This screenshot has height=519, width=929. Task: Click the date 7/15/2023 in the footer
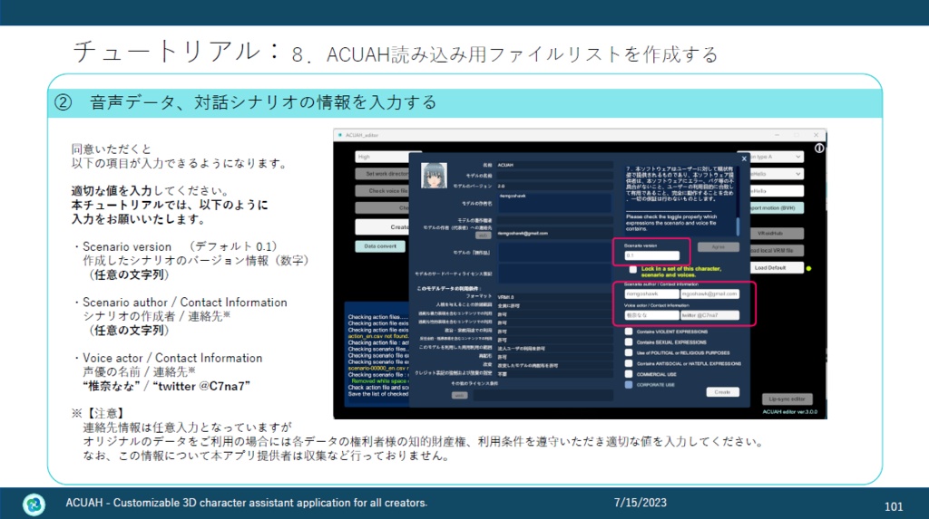[640, 503]
